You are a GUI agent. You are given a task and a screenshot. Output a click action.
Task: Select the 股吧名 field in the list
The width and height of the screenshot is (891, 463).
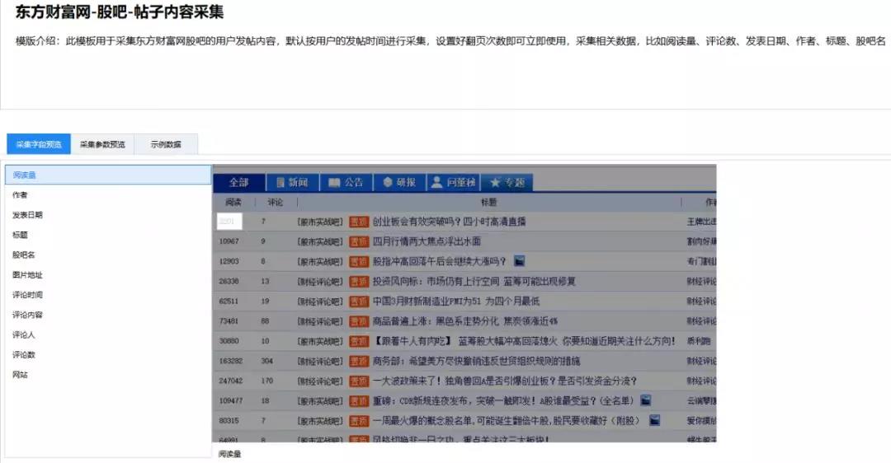click(x=108, y=255)
